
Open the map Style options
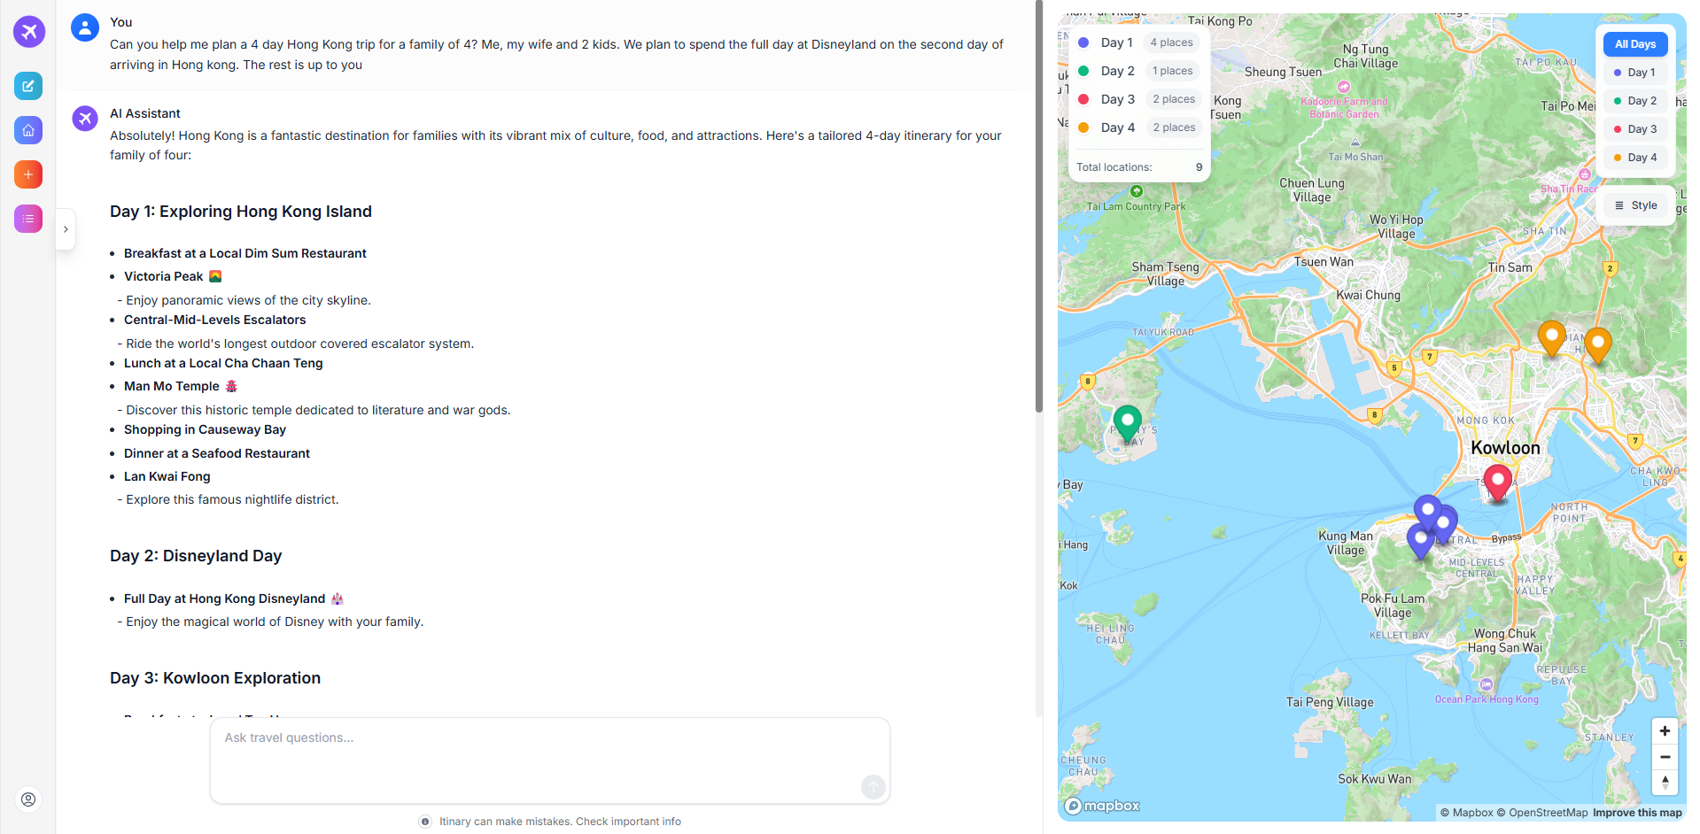click(x=1636, y=205)
